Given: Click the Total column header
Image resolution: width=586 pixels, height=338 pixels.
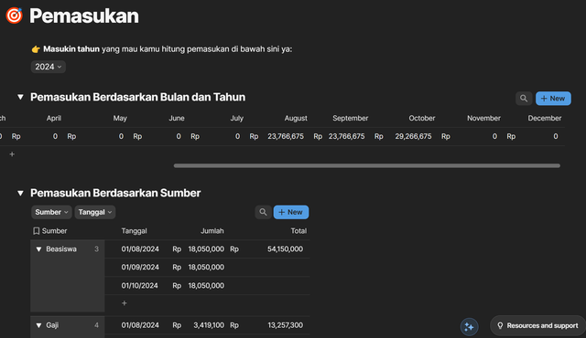Looking at the screenshot, I should 298,231.
